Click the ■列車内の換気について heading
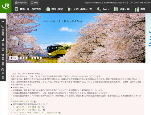 click(21, 88)
